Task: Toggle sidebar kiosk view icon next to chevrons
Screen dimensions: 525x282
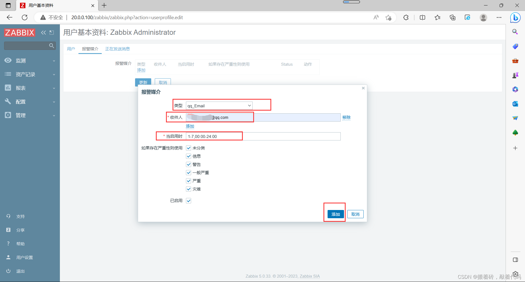Action: point(52,33)
